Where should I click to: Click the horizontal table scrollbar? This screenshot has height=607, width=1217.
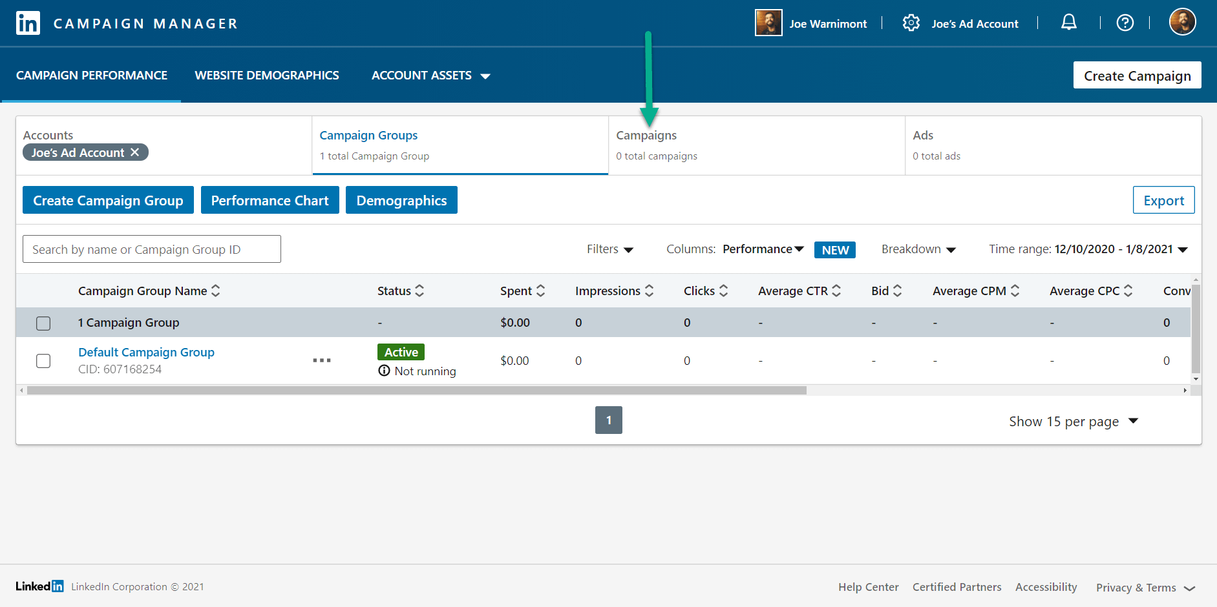click(x=417, y=390)
